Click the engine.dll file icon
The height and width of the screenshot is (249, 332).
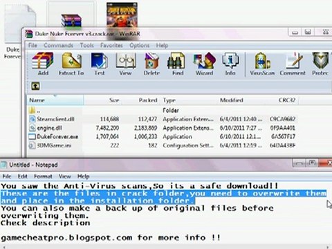(32, 128)
